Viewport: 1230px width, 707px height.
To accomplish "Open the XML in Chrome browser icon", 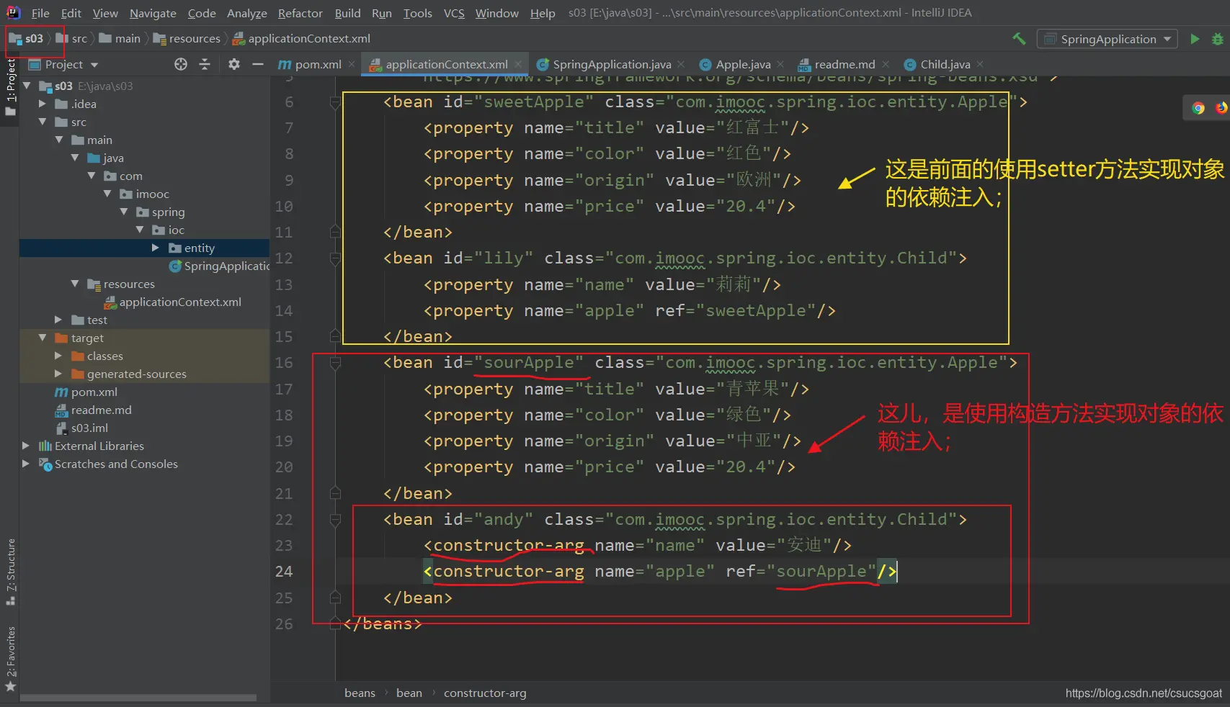I will pyautogui.click(x=1198, y=108).
